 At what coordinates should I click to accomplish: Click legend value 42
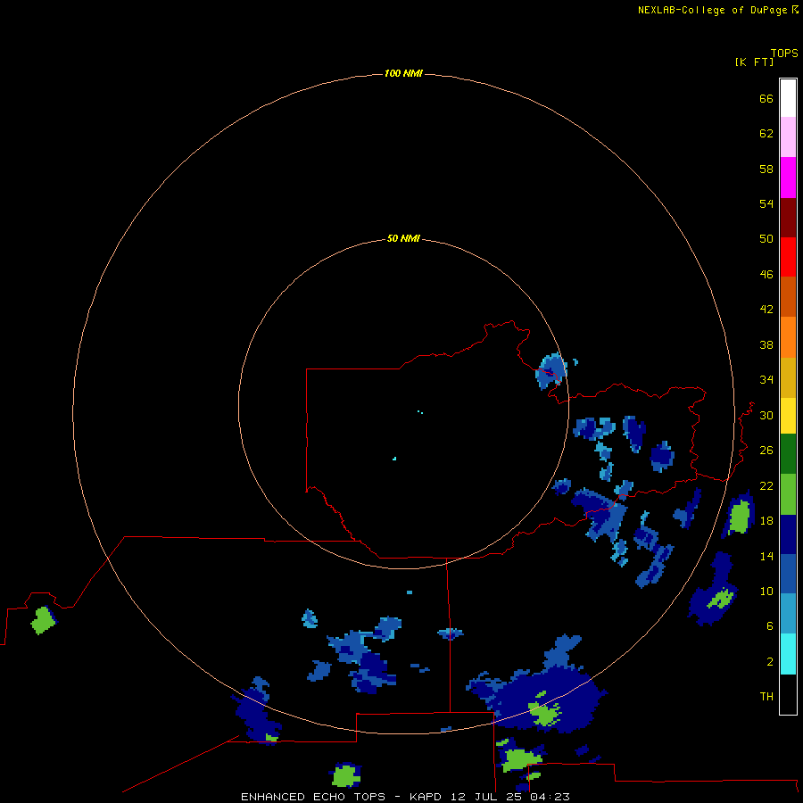(x=766, y=309)
